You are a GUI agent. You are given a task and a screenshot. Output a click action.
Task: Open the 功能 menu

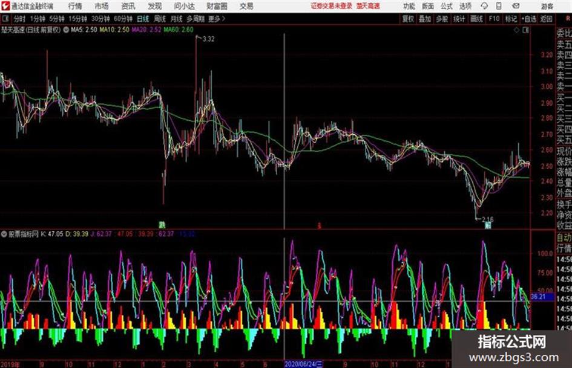tap(409, 6)
